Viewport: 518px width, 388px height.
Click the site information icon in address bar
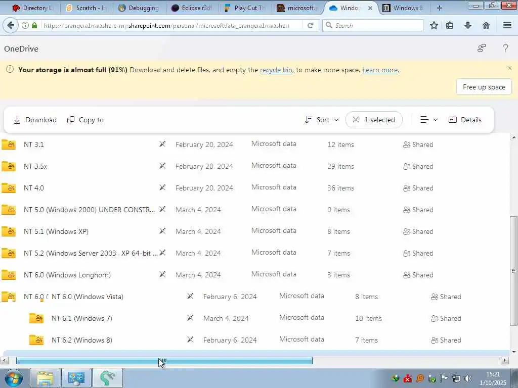[x=25, y=25]
